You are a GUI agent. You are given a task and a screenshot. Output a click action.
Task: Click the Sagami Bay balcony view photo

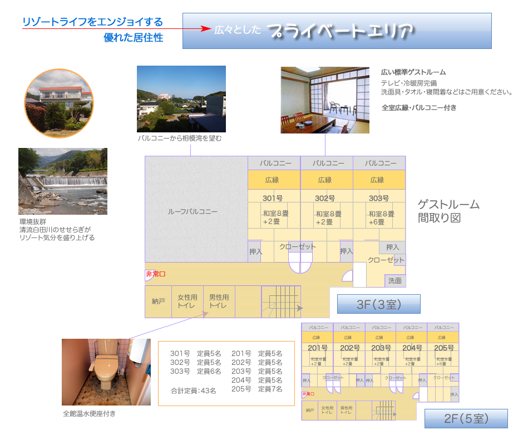pyautogui.click(x=181, y=98)
